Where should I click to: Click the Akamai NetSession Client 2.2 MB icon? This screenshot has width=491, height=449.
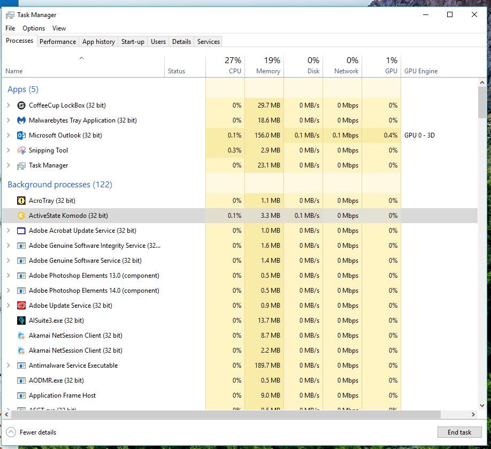click(21, 351)
